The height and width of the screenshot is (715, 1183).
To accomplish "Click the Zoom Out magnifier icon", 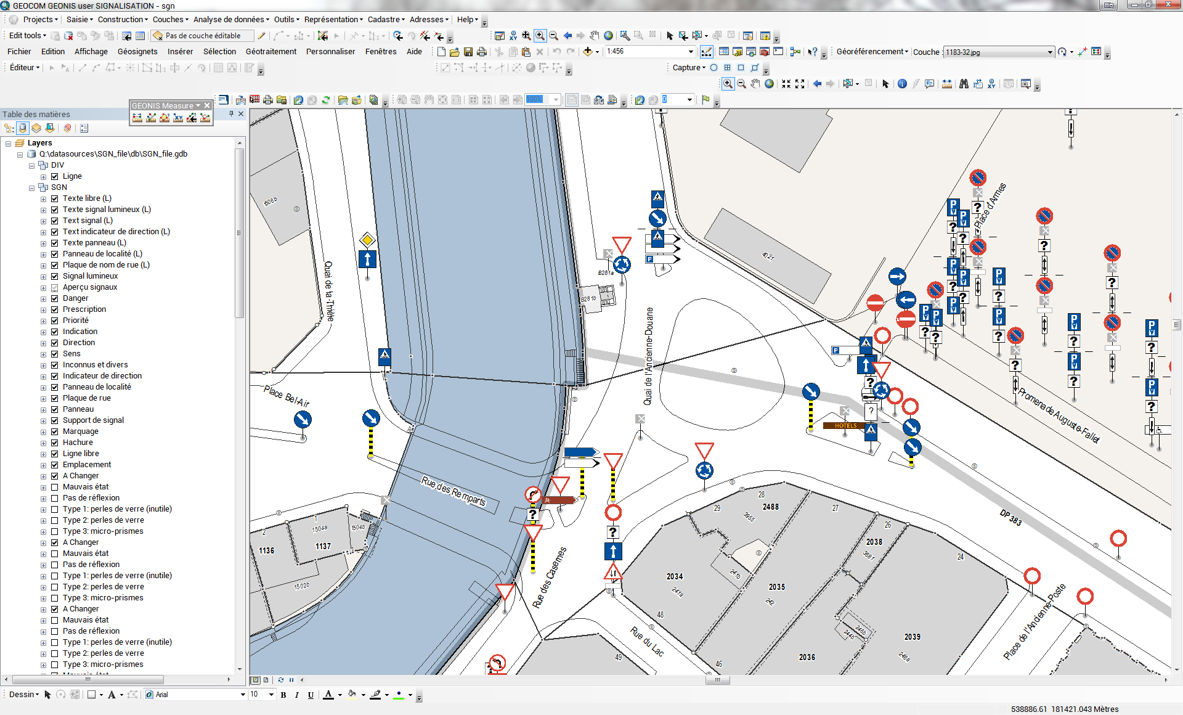I will (x=742, y=84).
